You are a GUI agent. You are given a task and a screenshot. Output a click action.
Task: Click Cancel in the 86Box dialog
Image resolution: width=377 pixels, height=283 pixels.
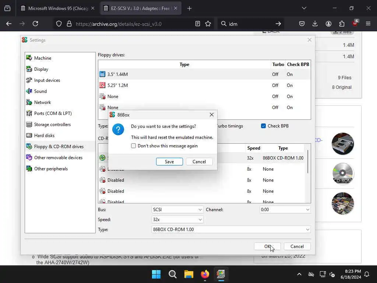point(199,162)
